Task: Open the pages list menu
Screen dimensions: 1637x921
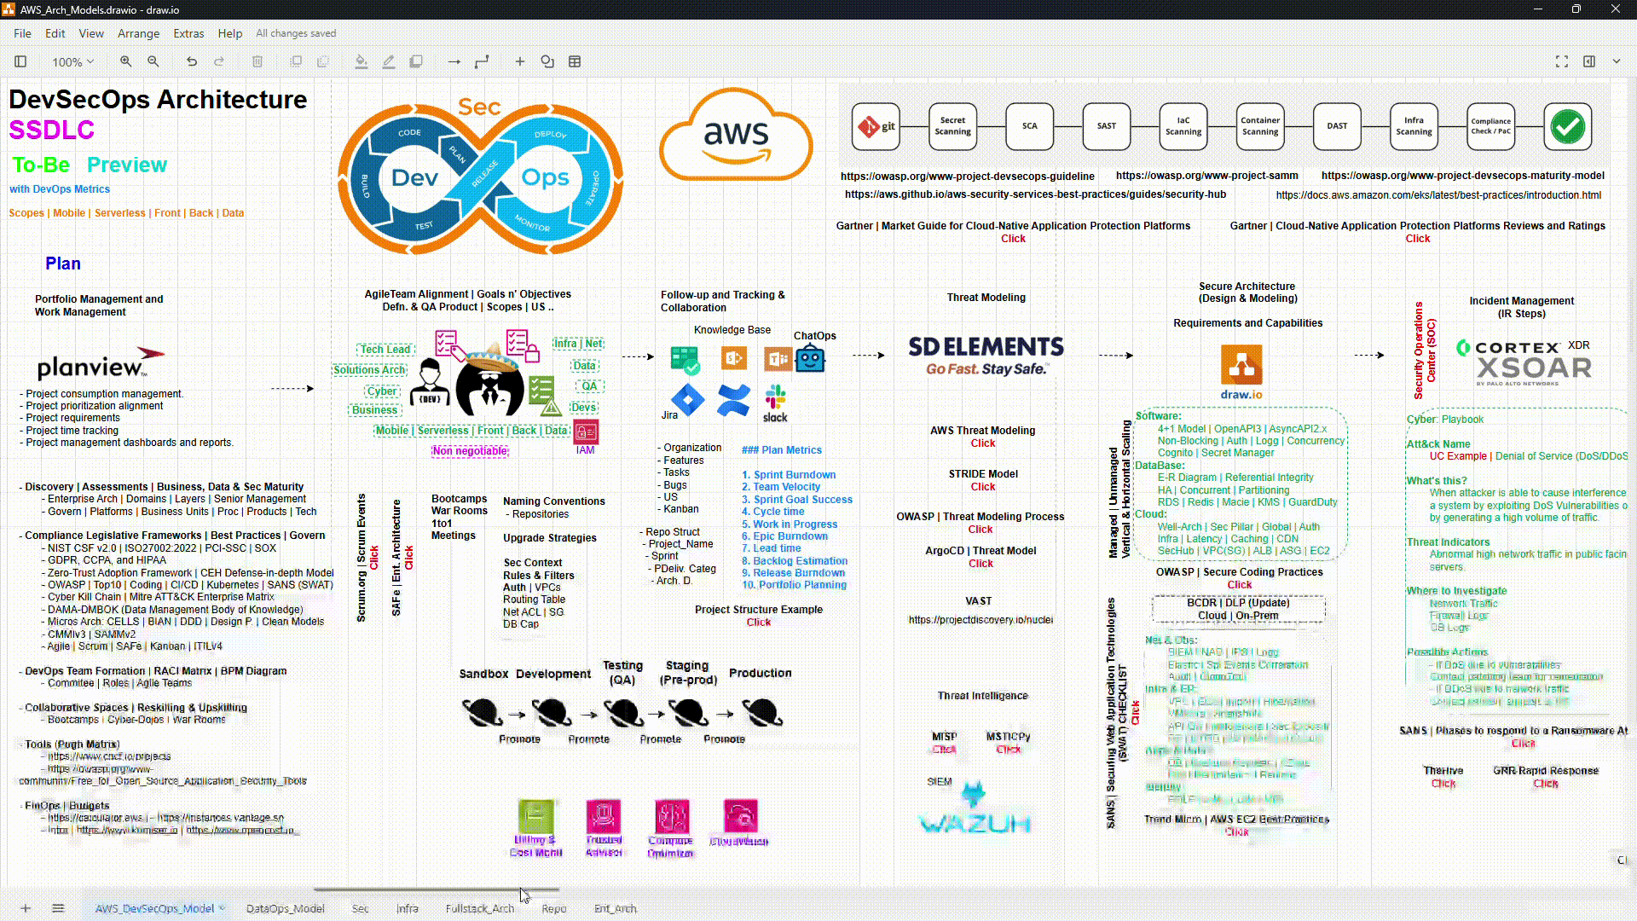Action: pos(58,908)
